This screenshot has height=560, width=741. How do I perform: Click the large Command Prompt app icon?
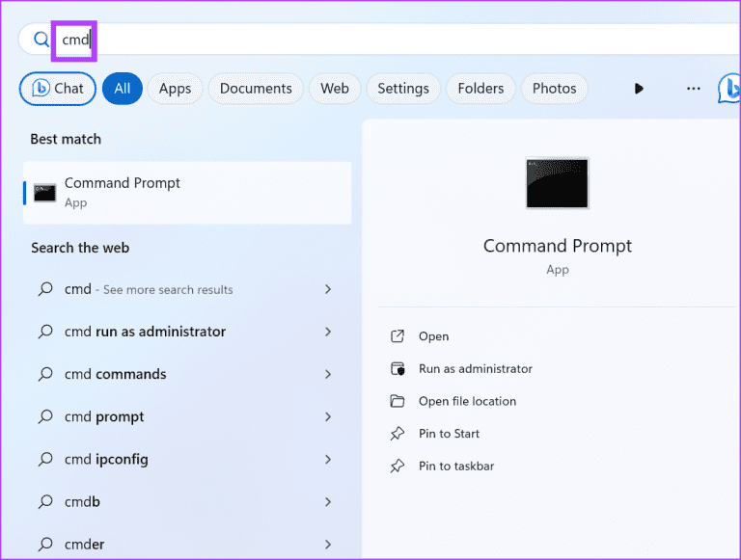(557, 183)
